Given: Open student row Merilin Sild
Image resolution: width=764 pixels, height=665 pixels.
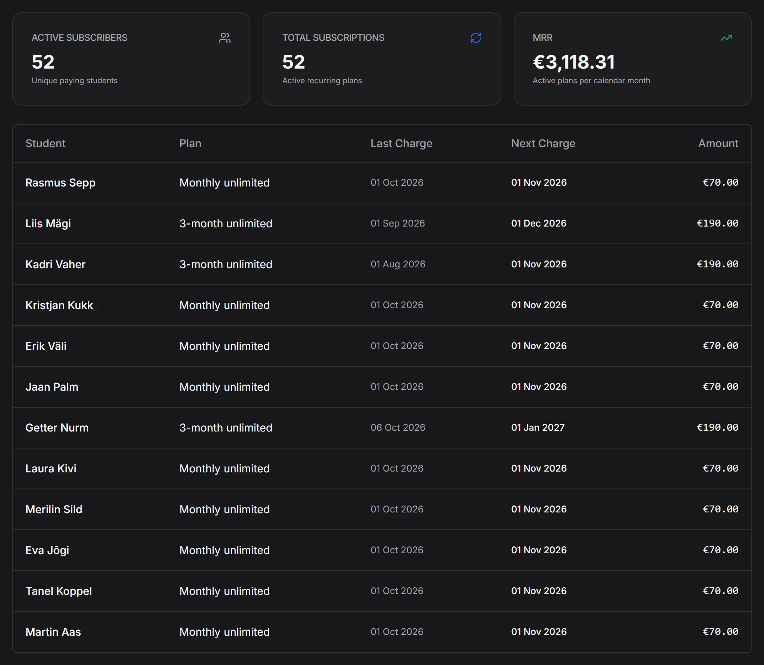Looking at the screenshot, I should [x=382, y=509].
